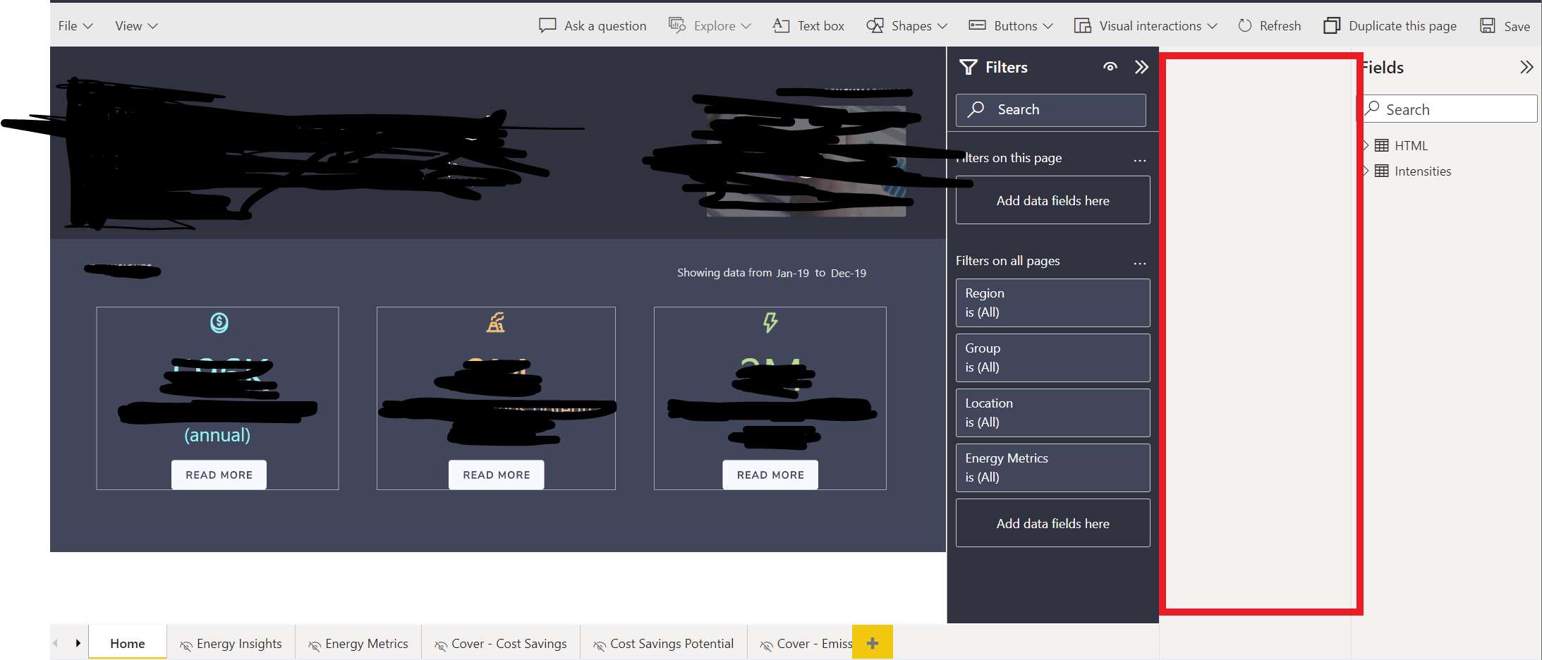Open more options for Filters on all pages
1542x660 pixels.
tap(1140, 262)
